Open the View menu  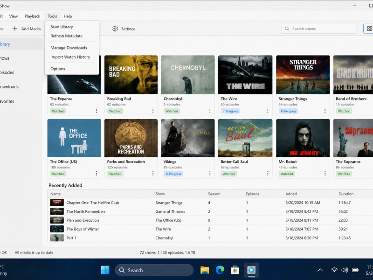point(14,16)
